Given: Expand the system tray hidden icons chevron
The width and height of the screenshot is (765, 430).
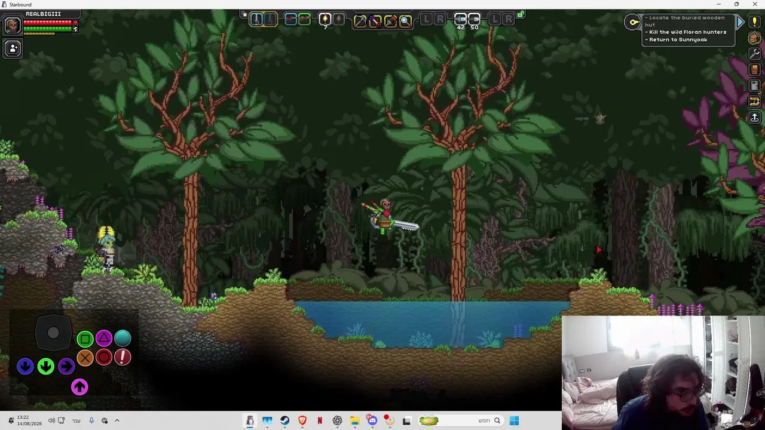Looking at the screenshot, I should (x=117, y=420).
